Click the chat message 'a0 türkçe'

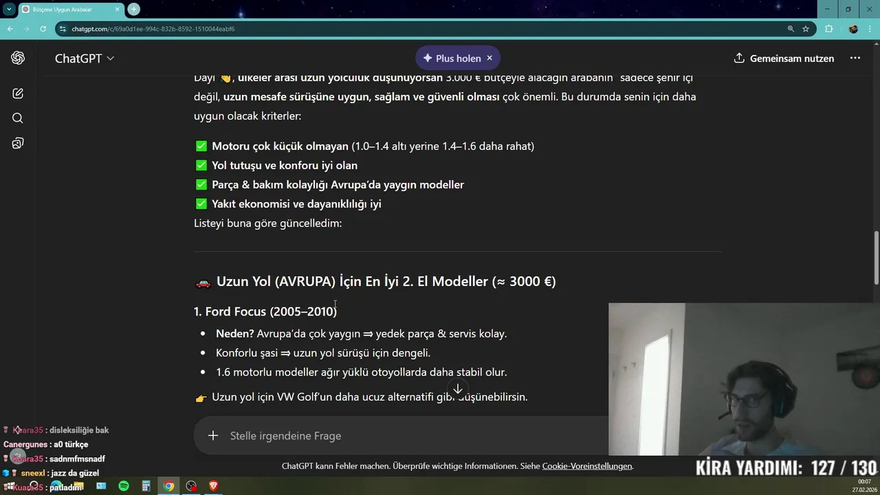point(45,444)
